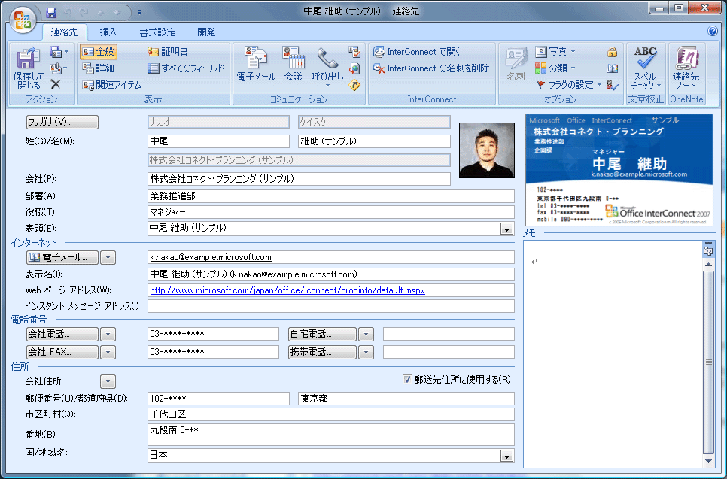Click the 姓 field containing 中尾
The width and height of the screenshot is (727, 479).
(x=218, y=141)
